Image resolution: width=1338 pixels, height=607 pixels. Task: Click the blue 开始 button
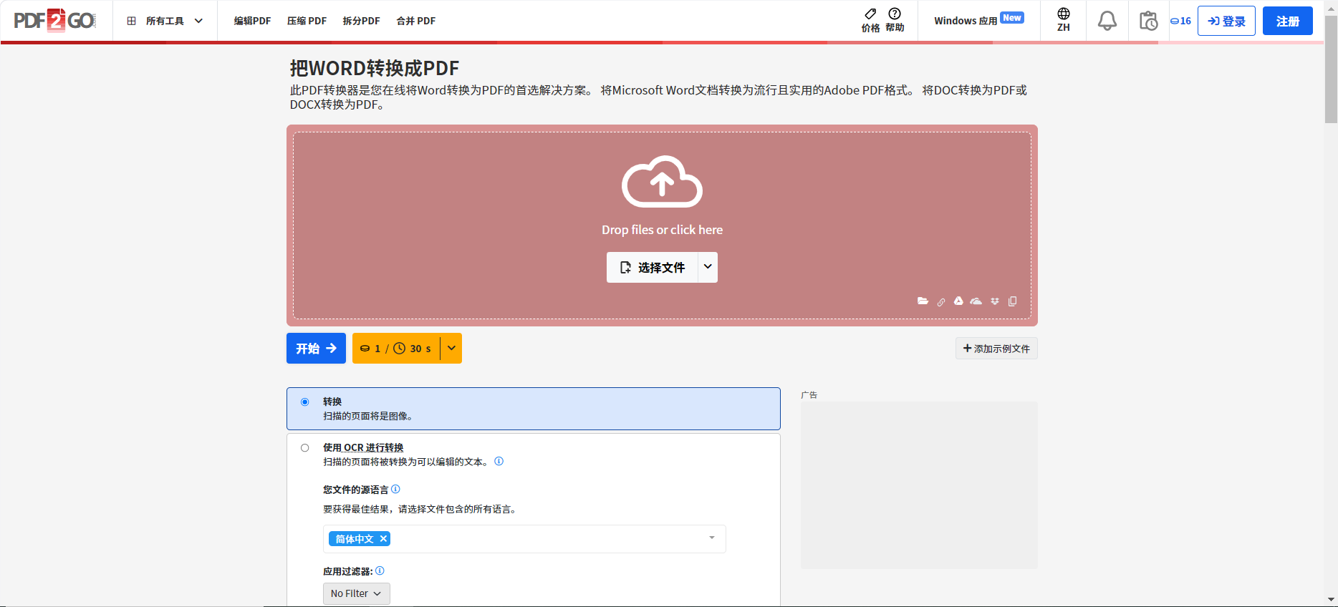pos(316,349)
